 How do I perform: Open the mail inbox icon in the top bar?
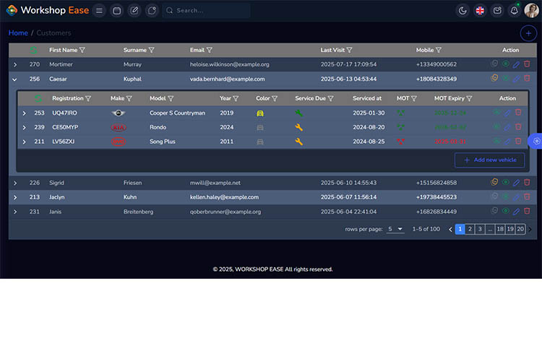(497, 11)
